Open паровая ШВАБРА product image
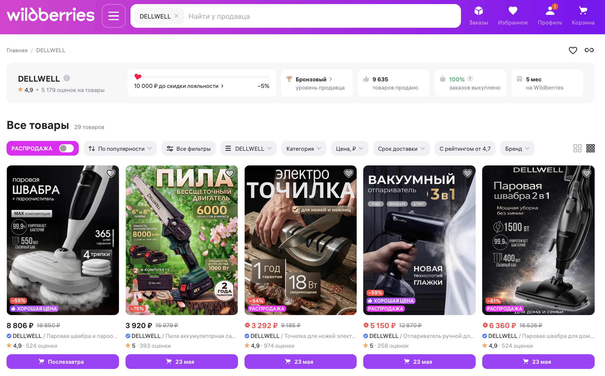This screenshot has width=605, height=376. pyautogui.click(x=63, y=240)
